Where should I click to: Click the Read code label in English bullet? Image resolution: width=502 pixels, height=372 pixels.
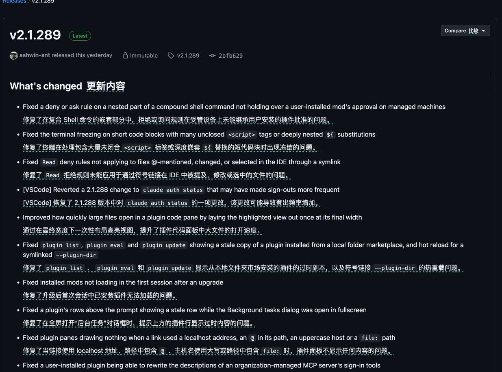click(x=49, y=162)
